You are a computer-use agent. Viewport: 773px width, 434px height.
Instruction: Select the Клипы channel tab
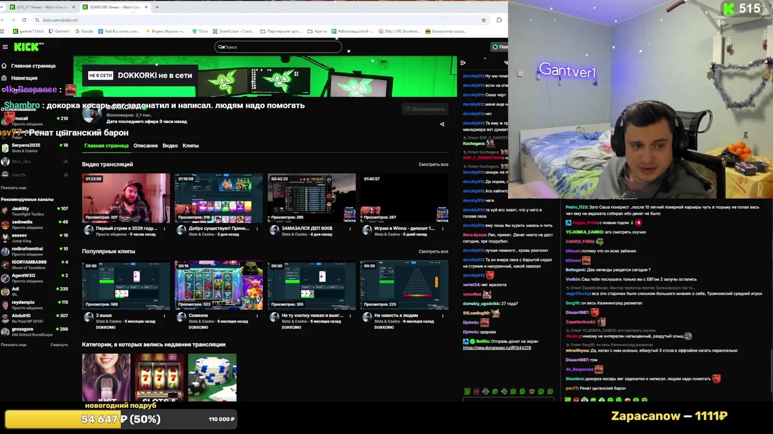point(191,146)
